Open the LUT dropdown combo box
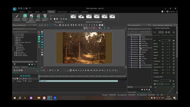 [166, 40]
